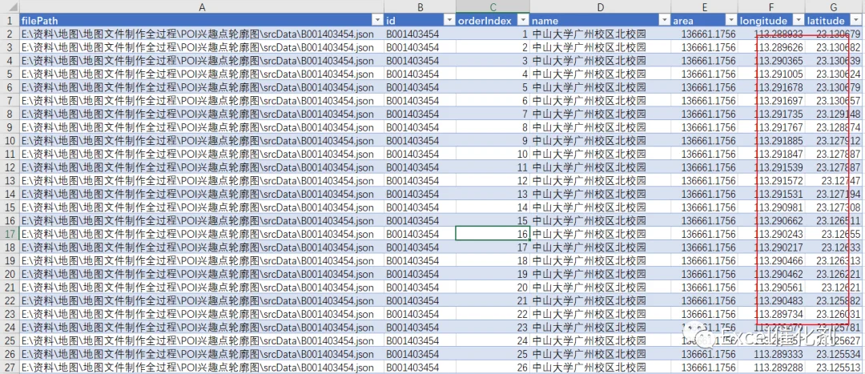Select the active cell containing 16
The height and width of the screenshot is (374, 865).
click(493, 234)
